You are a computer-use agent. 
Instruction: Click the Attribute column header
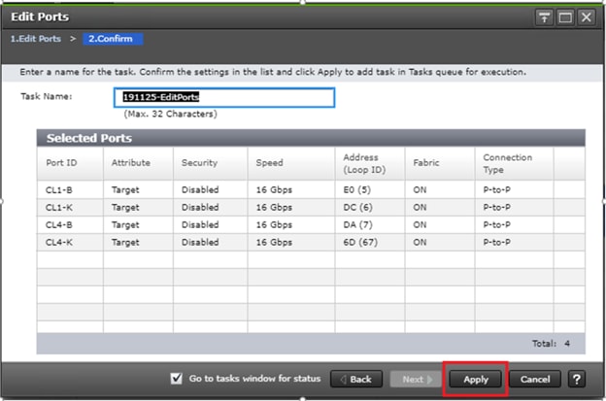[138, 163]
